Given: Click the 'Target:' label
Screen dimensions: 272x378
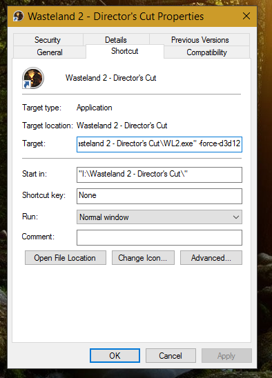Looking at the screenshot, I should (34, 143).
